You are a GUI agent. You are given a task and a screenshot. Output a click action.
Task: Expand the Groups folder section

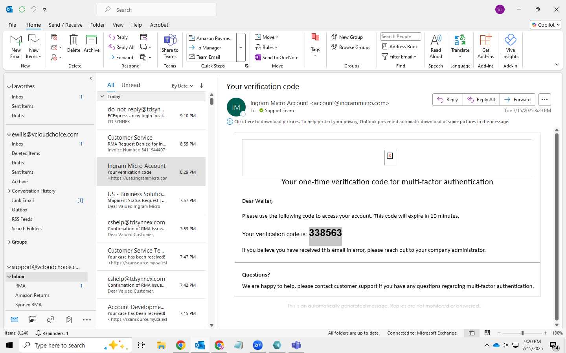coord(9,242)
